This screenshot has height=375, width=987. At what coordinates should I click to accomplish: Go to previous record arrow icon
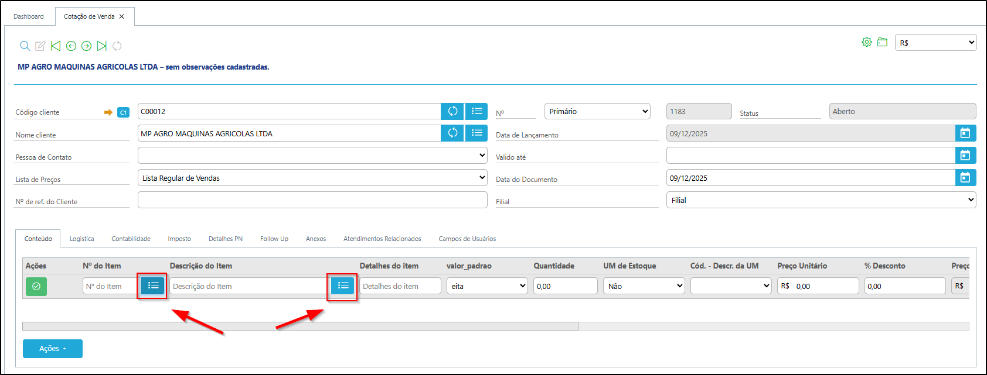click(x=71, y=46)
